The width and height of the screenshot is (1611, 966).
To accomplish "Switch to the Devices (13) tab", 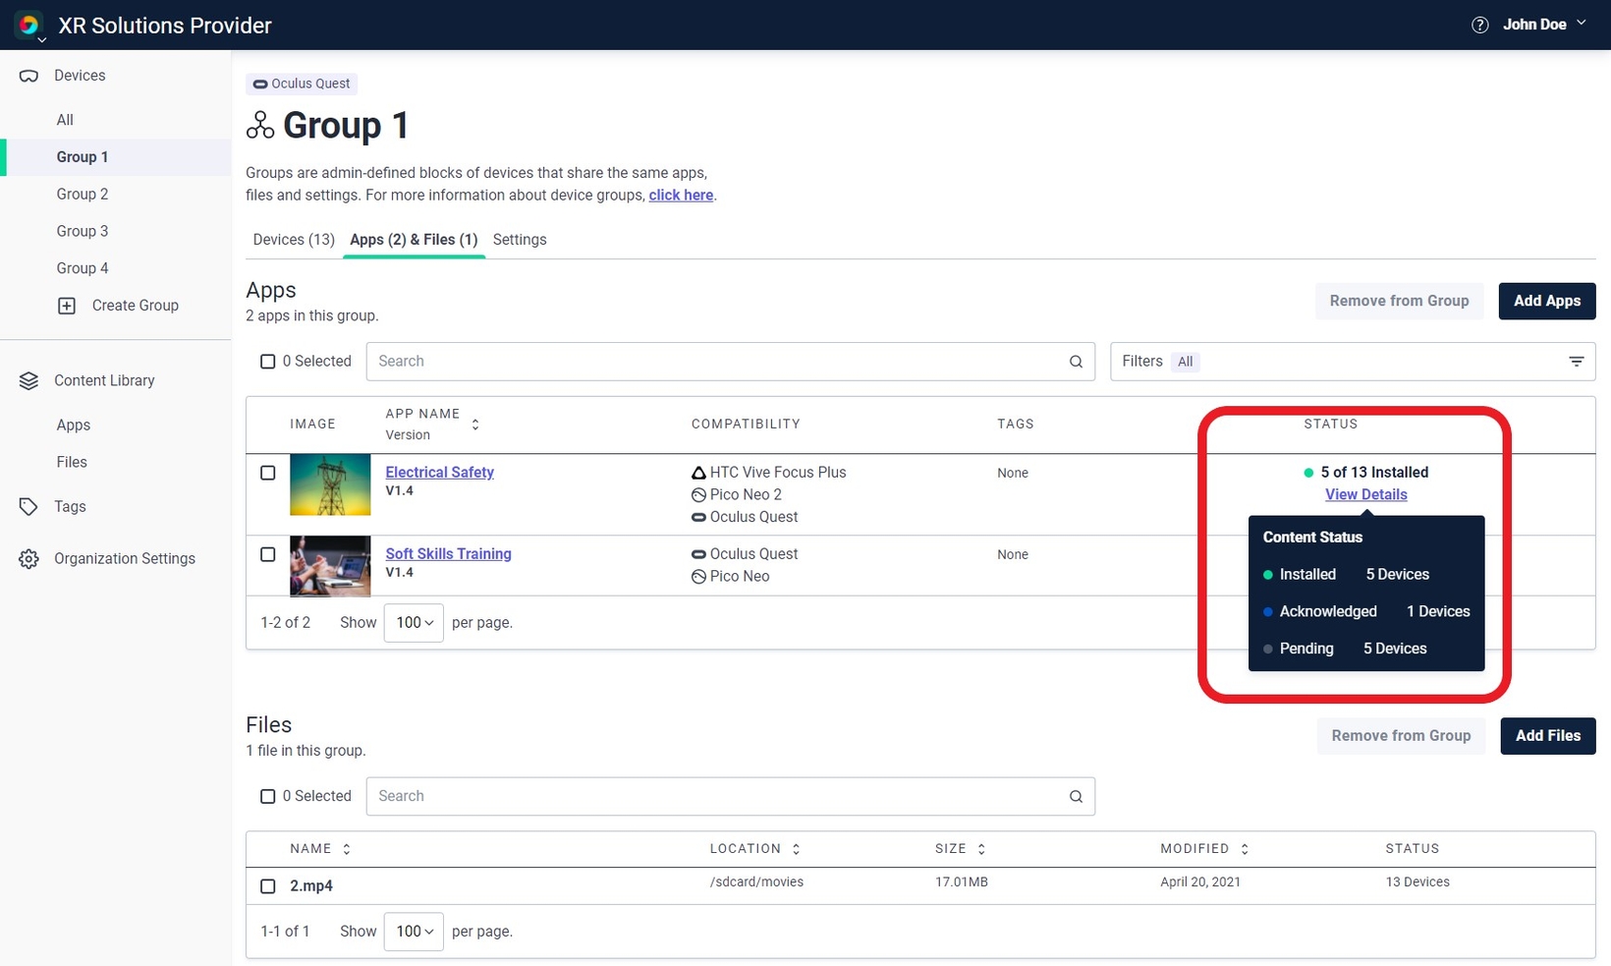I will [x=294, y=240].
